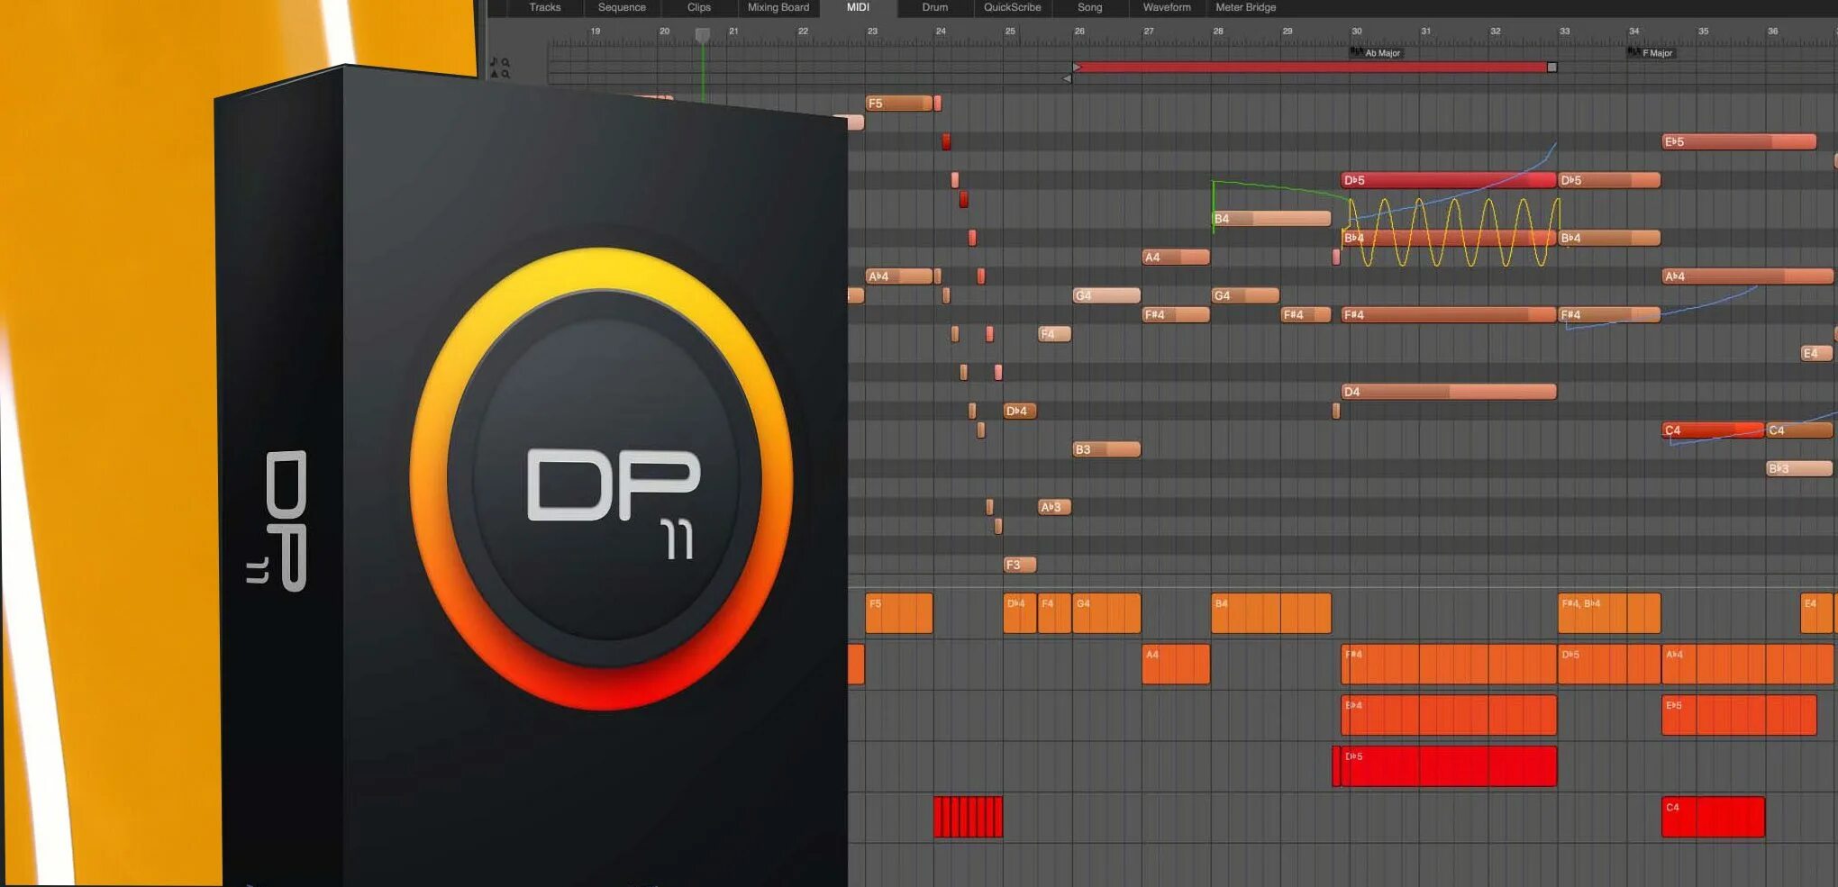Select the MIDI tab
The height and width of the screenshot is (887, 1838).
858,7
